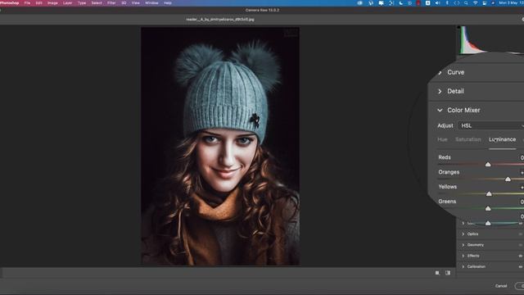This screenshot has height=295, width=524.
Task: Open the Window menu
Action: 151,3
